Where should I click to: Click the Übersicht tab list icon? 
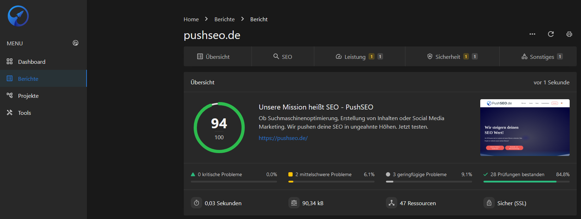[x=200, y=56]
